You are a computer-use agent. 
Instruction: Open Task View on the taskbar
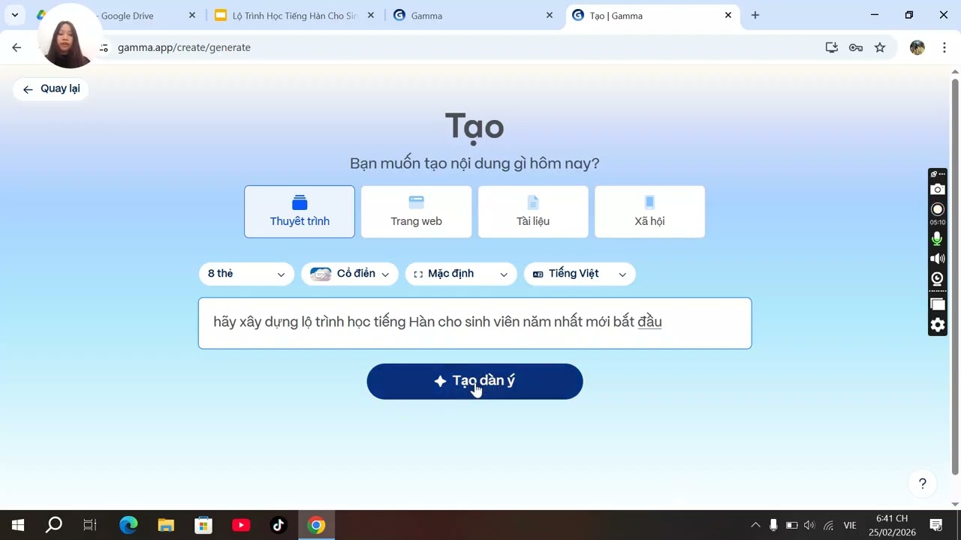tap(90, 525)
